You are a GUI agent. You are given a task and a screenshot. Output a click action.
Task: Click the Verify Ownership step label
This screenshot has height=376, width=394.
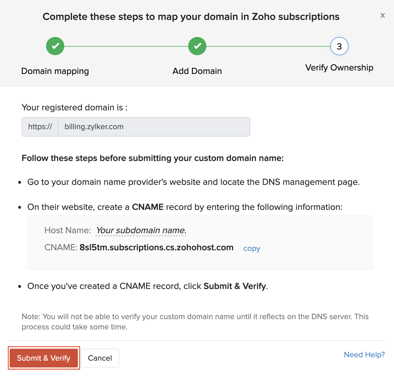(339, 68)
